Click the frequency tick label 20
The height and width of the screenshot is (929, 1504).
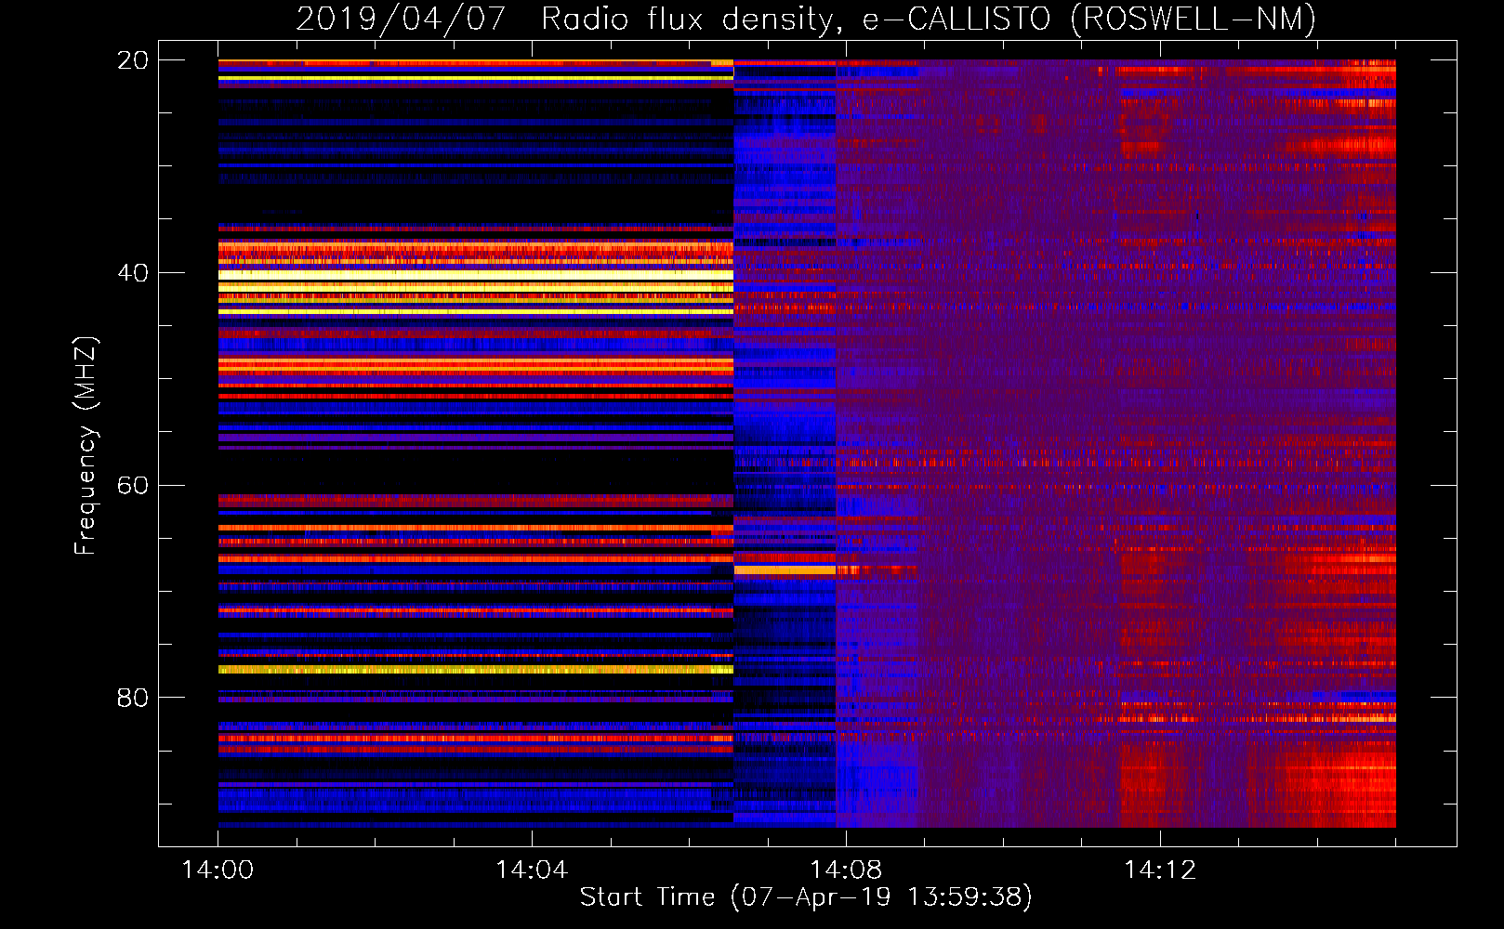pos(132,60)
